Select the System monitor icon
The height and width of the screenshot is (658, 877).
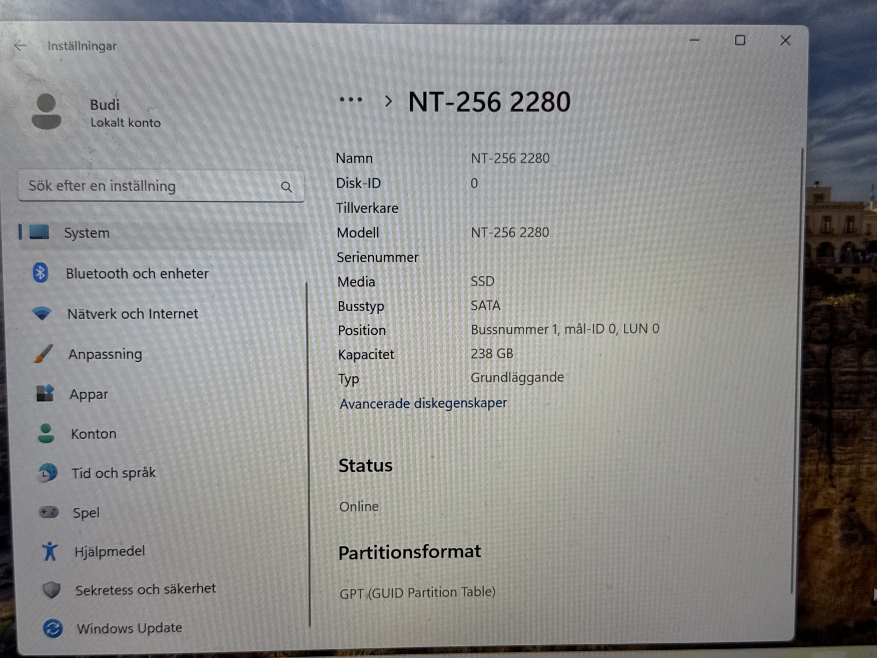39,232
